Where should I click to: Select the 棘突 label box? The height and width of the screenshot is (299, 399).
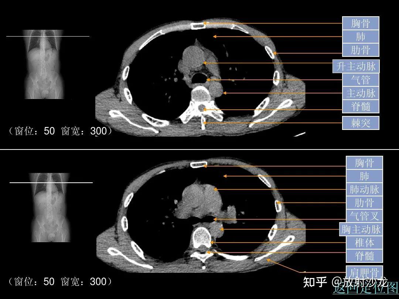pyautogui.click(x=361, y=123)
